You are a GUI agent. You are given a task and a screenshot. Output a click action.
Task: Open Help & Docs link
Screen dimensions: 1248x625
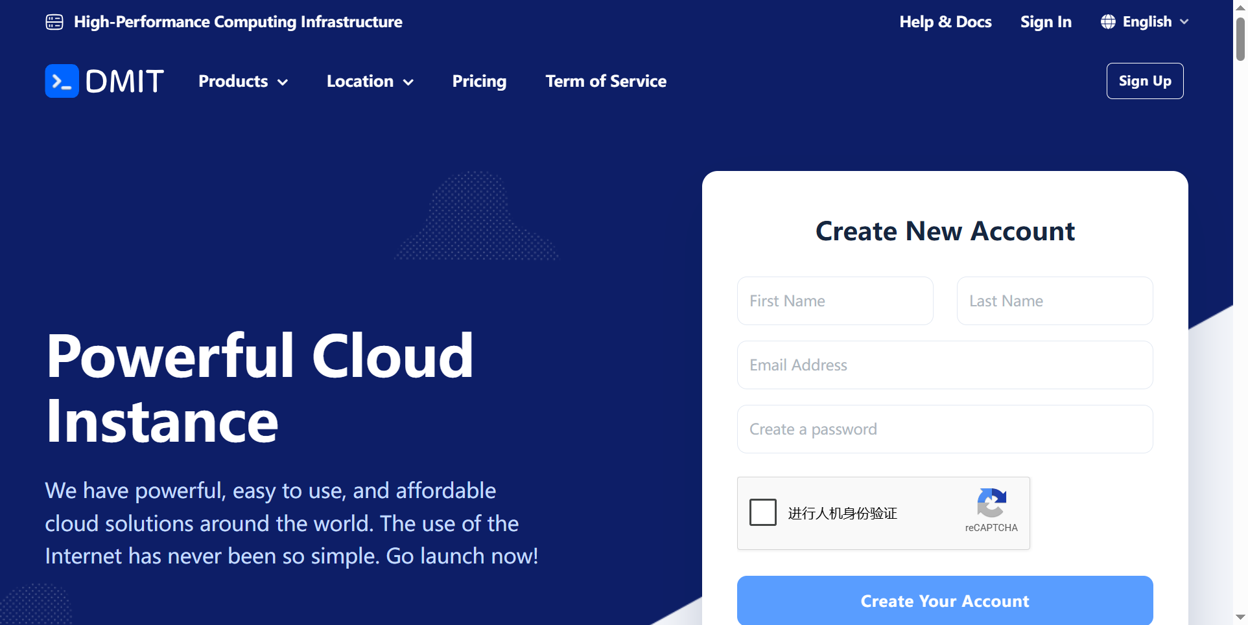pos(945,22)
